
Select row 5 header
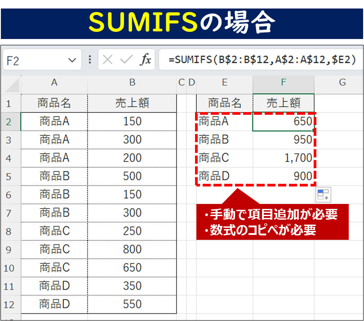(x=9, y=176)
